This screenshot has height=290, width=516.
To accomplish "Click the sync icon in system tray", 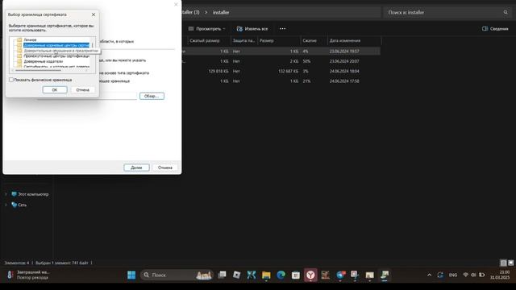I will coord(440,275).
